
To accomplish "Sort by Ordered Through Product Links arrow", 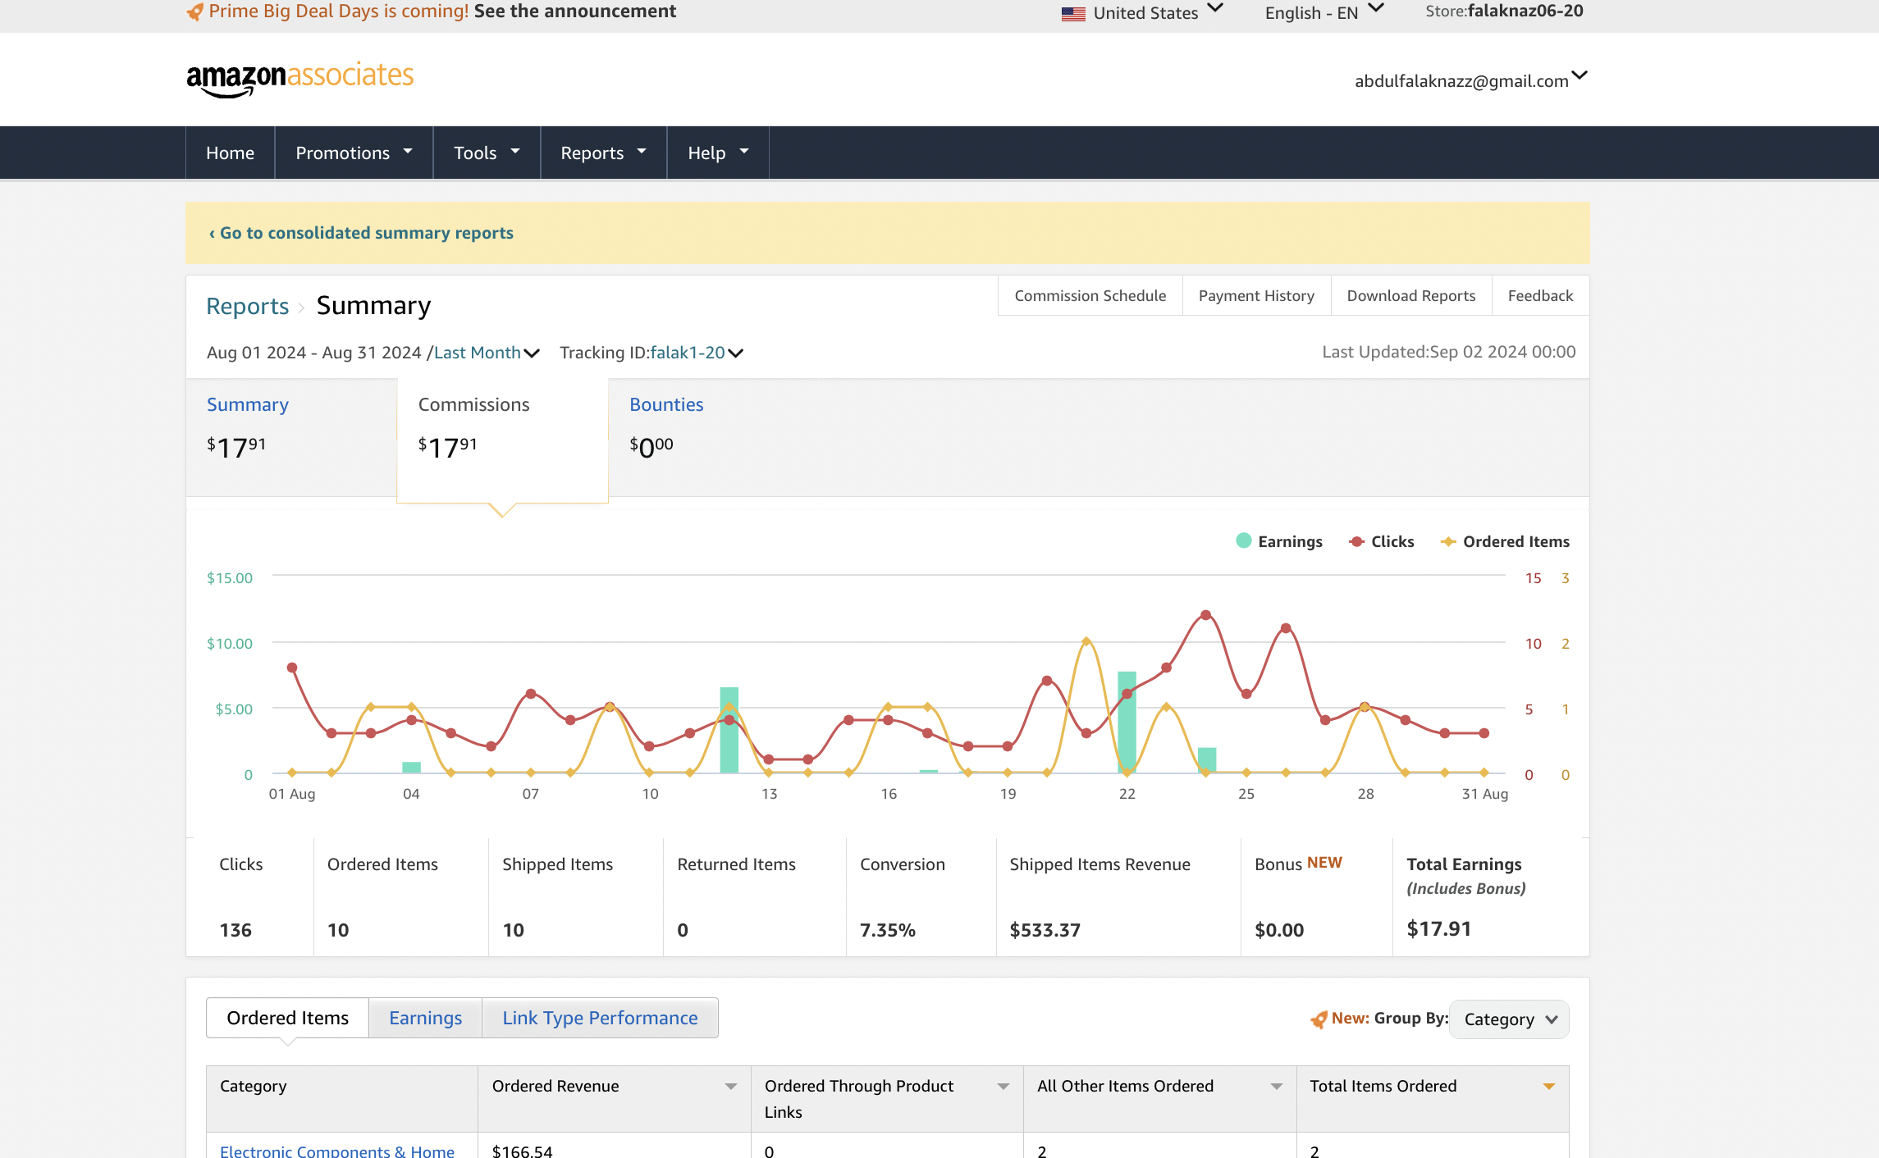I will click(1003, 1087).
